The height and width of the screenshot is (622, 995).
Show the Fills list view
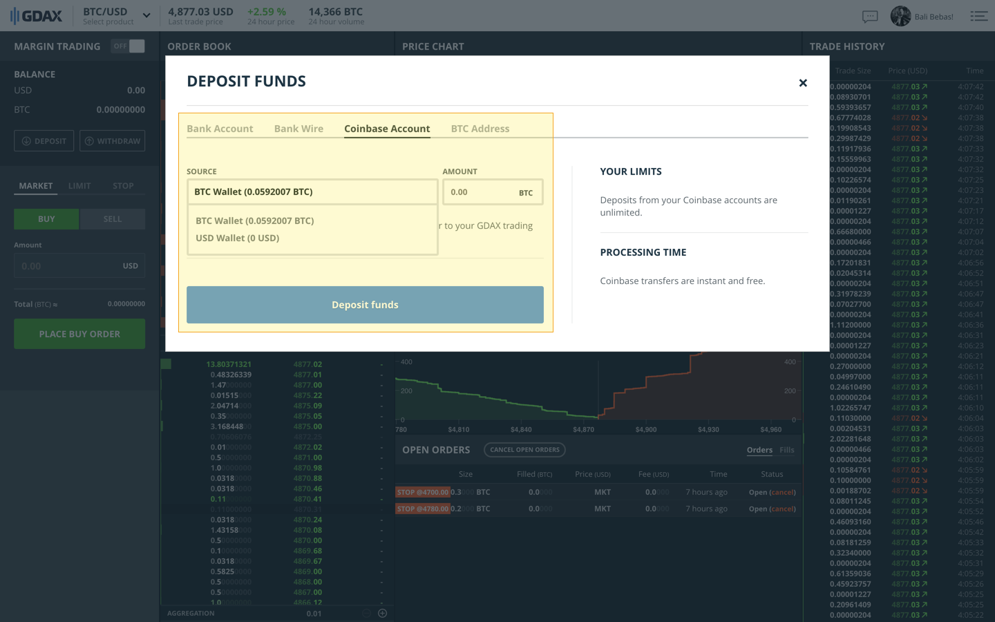point(787,450)
